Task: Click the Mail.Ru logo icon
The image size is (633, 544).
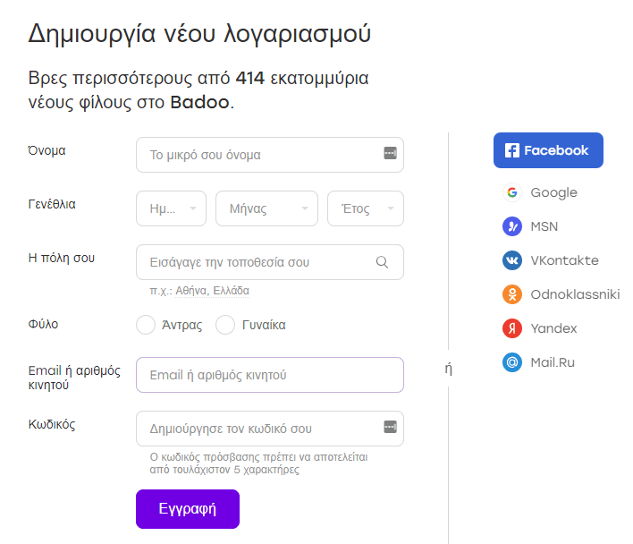Action: 511,362
